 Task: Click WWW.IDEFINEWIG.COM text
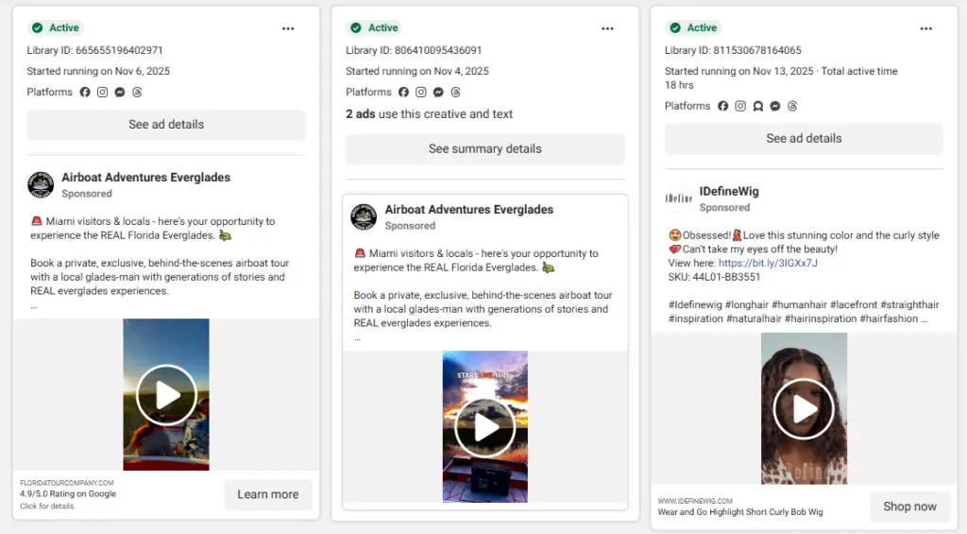[695, 501]
